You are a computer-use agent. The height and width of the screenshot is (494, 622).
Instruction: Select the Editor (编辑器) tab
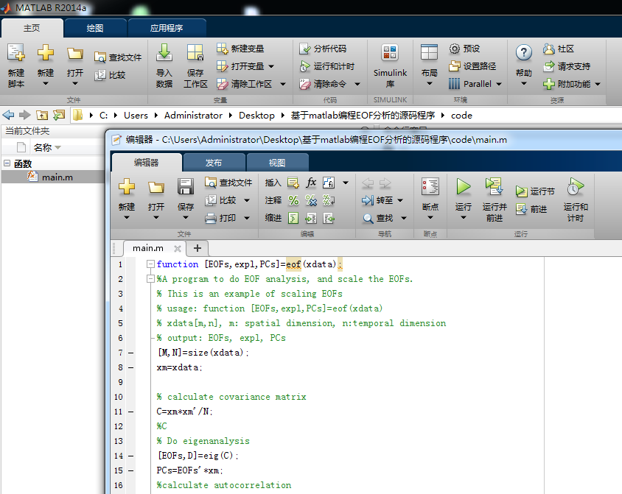pos(147,163)
